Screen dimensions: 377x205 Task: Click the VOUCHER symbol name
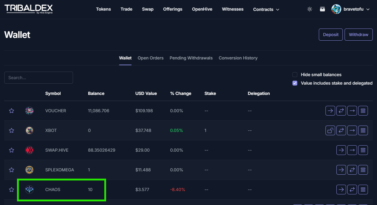pyautogui.click(x=55, y=111)
